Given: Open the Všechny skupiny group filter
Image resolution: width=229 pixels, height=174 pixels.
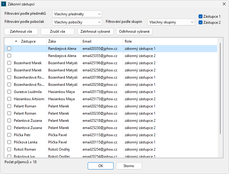Looking at the screenshot, I should click(171, 22).
